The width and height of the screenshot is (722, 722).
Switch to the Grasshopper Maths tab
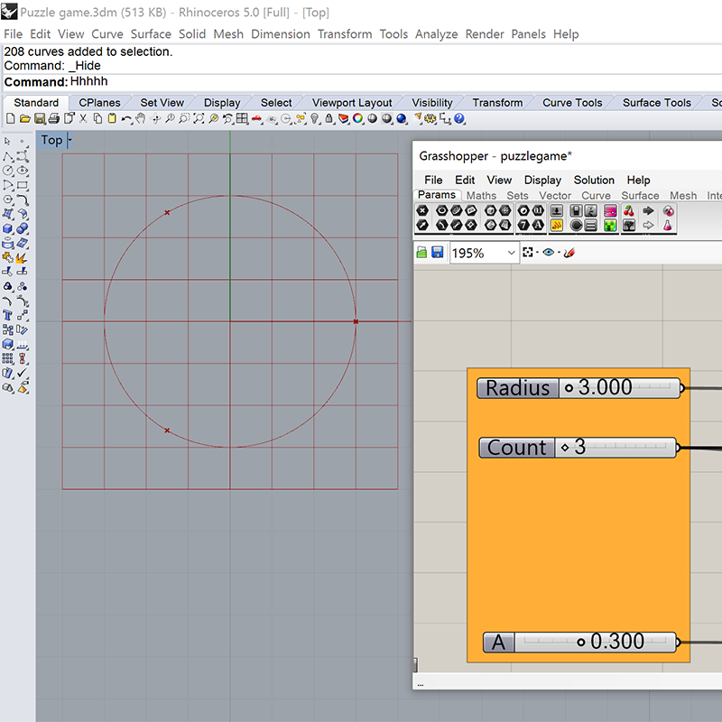click(x=481, y=196)
